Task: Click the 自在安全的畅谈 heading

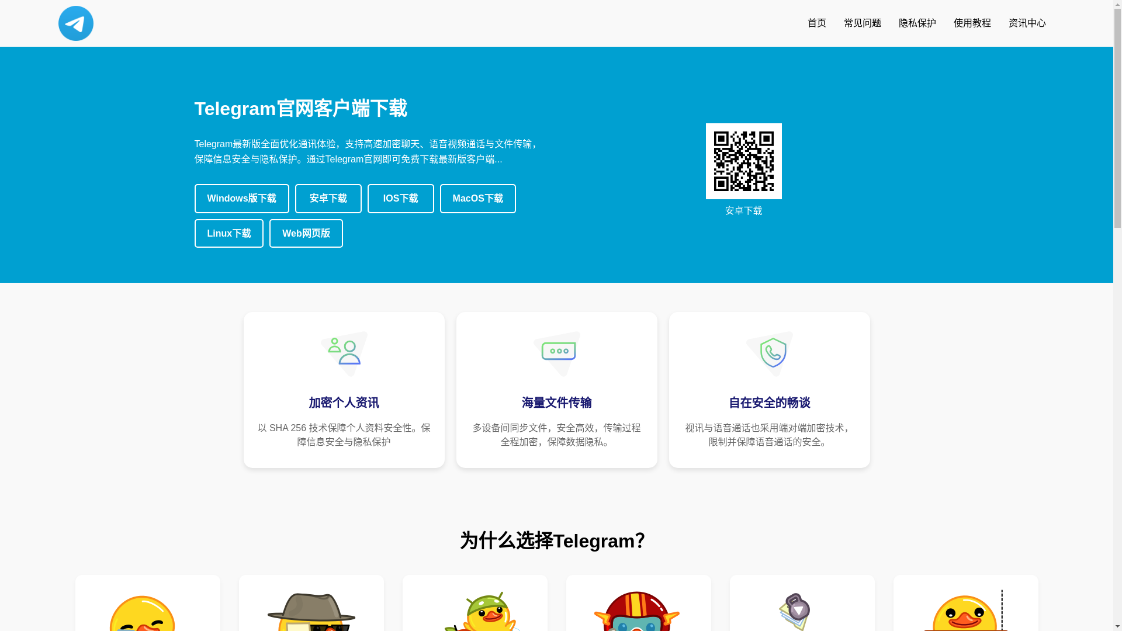Action: pyautogui.click(x=769, y=403)
